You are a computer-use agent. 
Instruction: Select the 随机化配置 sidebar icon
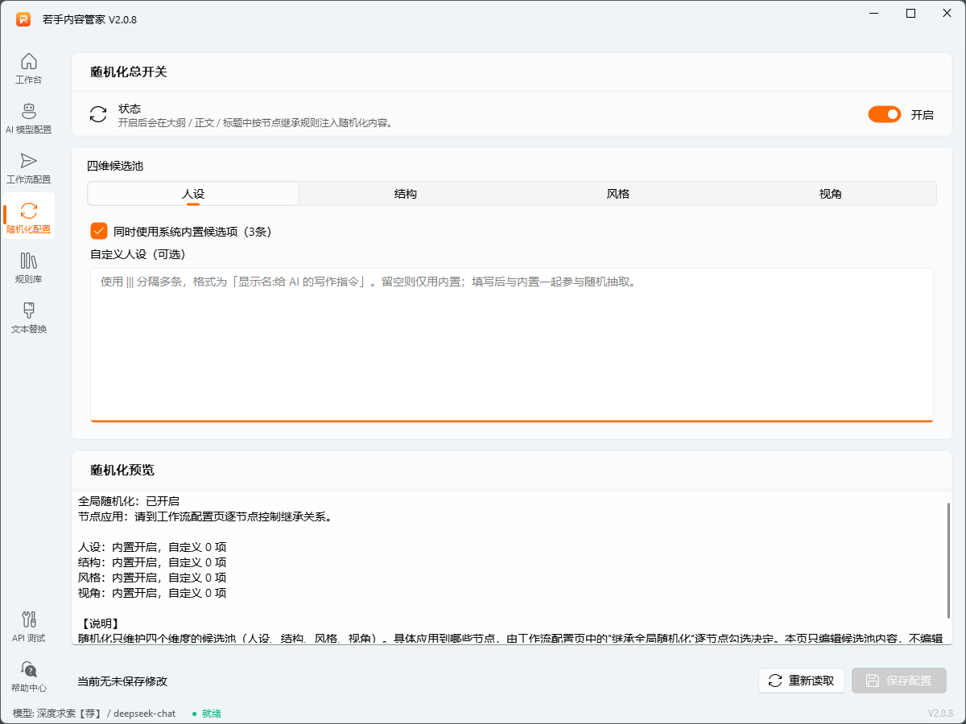click(29, 216)
